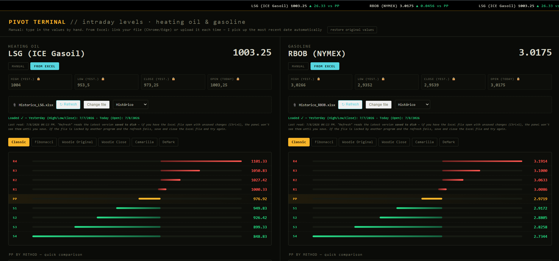The image size is (559, 261).
Task: Click the LSG S4 value 848.83
Action: [x=260, y=237]
